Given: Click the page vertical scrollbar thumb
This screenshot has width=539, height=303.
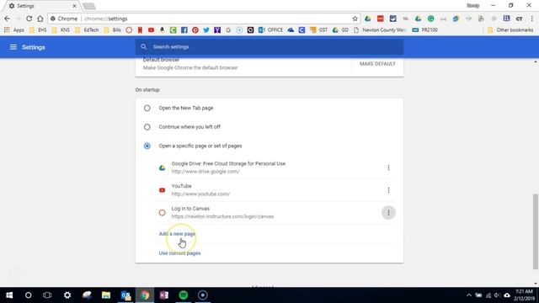Looking at the screenshot, I should coord(536,231).
